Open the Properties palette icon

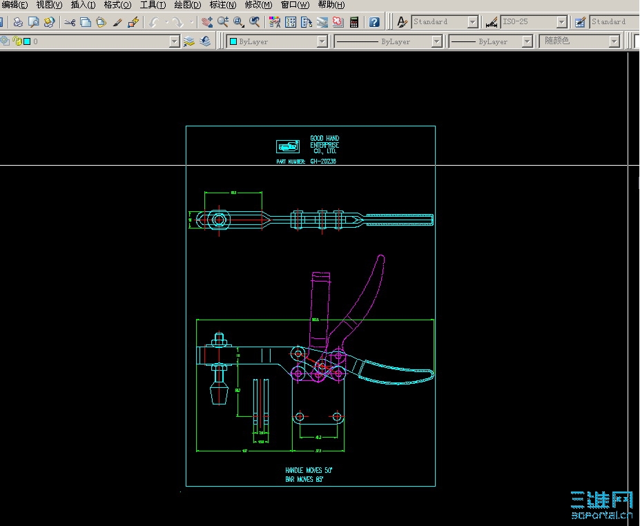tap(275, 22)
